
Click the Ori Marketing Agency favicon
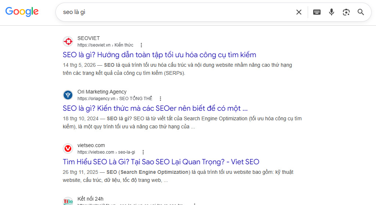coord(68,95)
